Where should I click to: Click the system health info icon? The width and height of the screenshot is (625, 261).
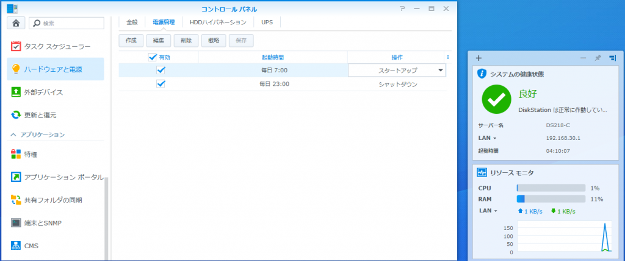click(482, 74)
